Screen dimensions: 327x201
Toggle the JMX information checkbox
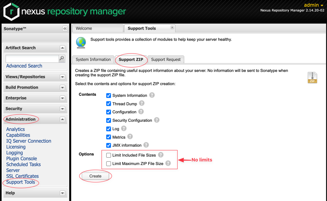point(108,145)
